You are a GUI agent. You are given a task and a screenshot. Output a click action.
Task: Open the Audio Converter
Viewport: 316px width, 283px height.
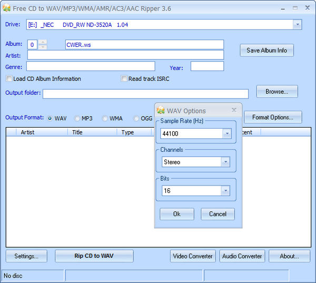tap(242, 256)
